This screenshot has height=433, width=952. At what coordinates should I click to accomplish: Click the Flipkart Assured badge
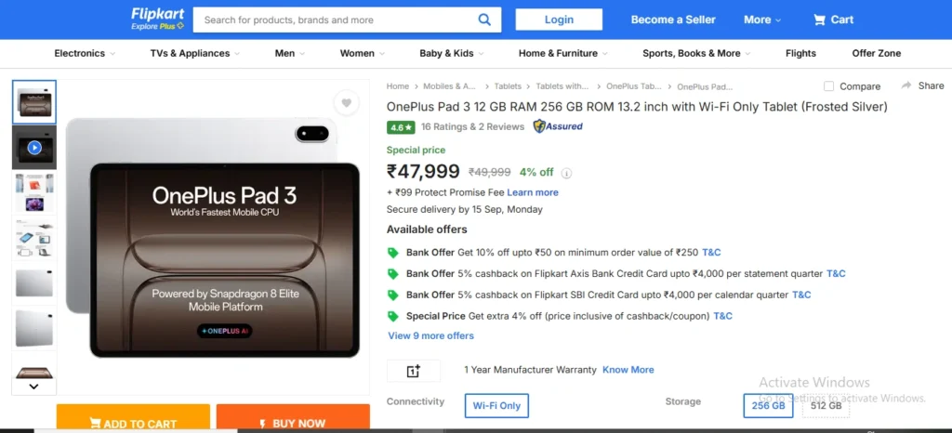[558, 126]
